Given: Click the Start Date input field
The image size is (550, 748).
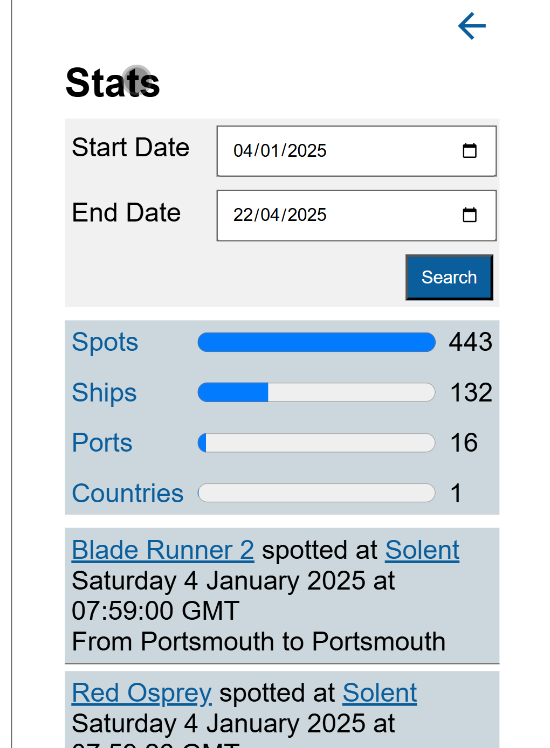Looking at the screenshot, I should pyautogui.click(x=356, y=151).
